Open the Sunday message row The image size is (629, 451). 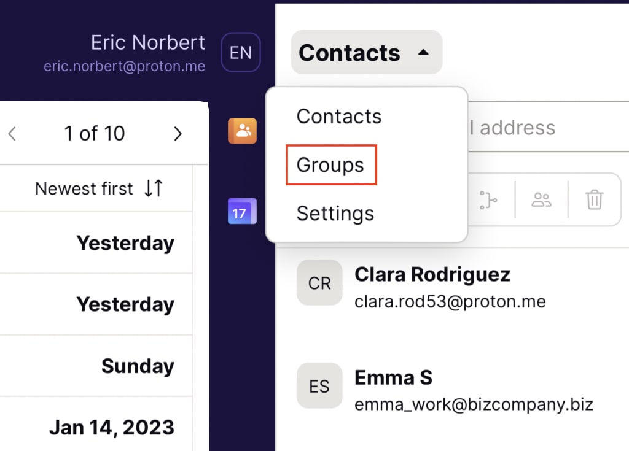click(x=96, y=366)
